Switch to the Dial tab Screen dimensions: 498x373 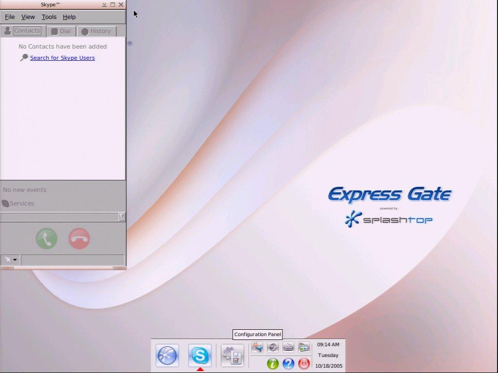click(x=61, y=31)
